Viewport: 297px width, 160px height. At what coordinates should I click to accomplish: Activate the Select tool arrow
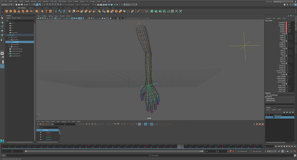point(2,18)
